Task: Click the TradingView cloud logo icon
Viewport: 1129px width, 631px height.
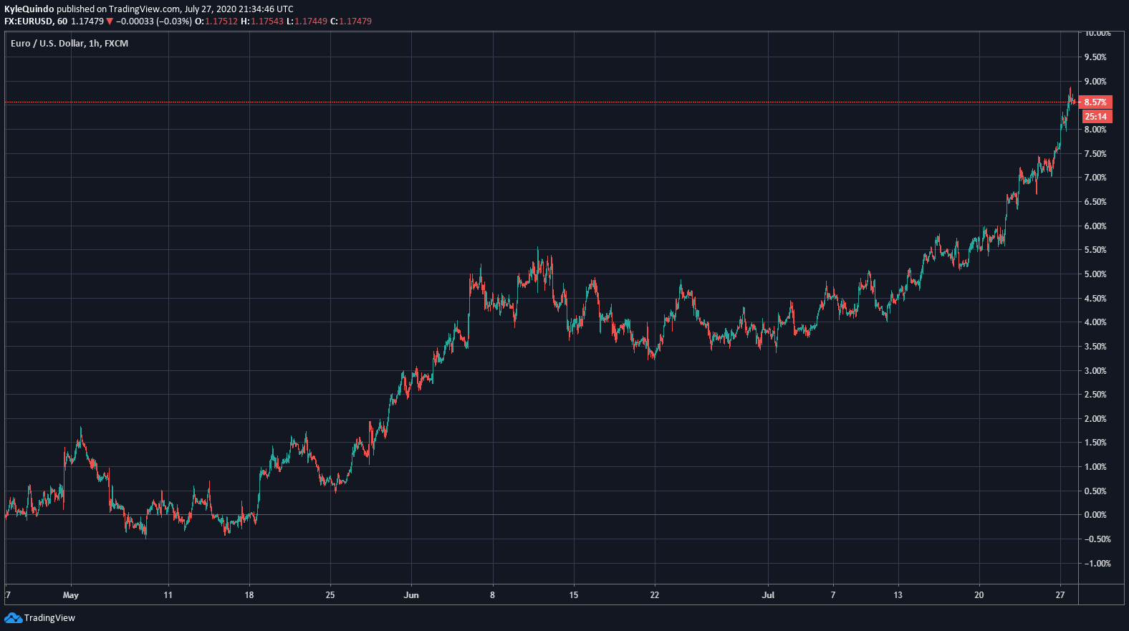Action: (x=13, y=618)
